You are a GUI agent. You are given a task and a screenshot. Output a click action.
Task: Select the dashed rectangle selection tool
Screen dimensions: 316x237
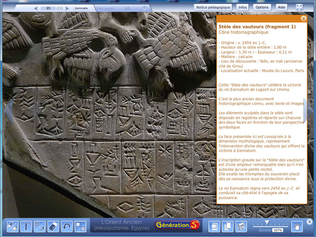[x=214, y=226]
